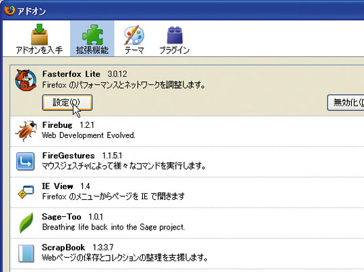
Task: Click the Fasterfox Lite fox icon
Action: click(x=26, y=79)
